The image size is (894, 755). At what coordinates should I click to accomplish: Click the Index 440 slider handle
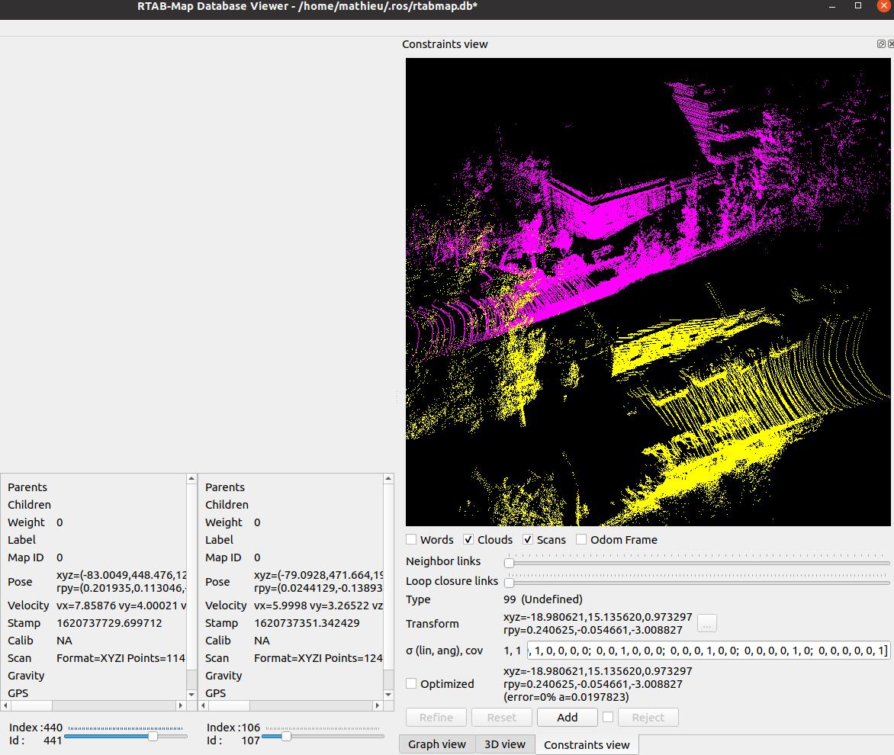tap(153, 736)
